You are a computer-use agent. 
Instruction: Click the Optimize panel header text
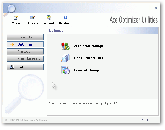click(56, 31)
